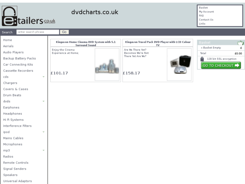Open the Hi Fi Systems category

pyautogui.click(x=13, y=120)
